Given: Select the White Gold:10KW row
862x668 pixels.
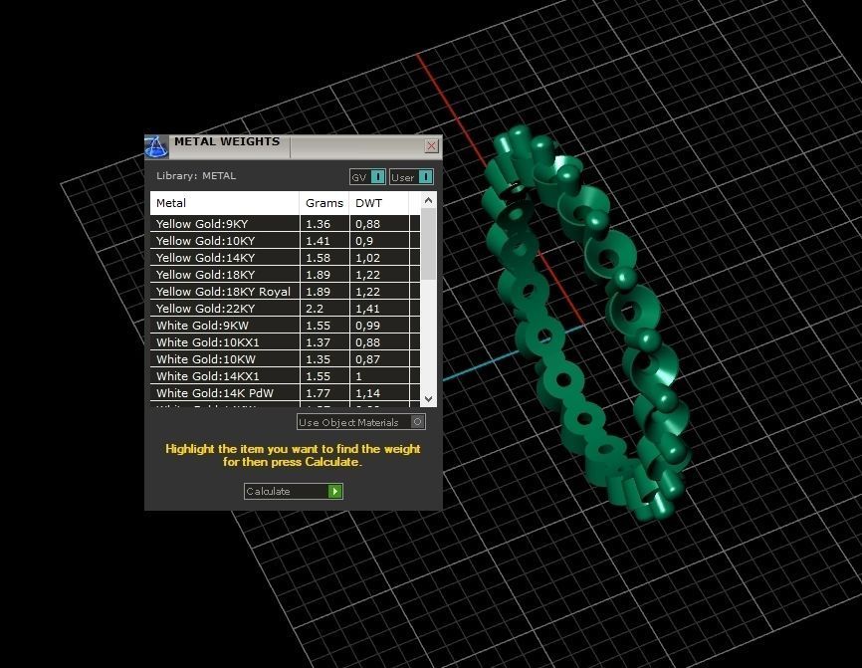Looking at the screenshot, I should (285, 359).
